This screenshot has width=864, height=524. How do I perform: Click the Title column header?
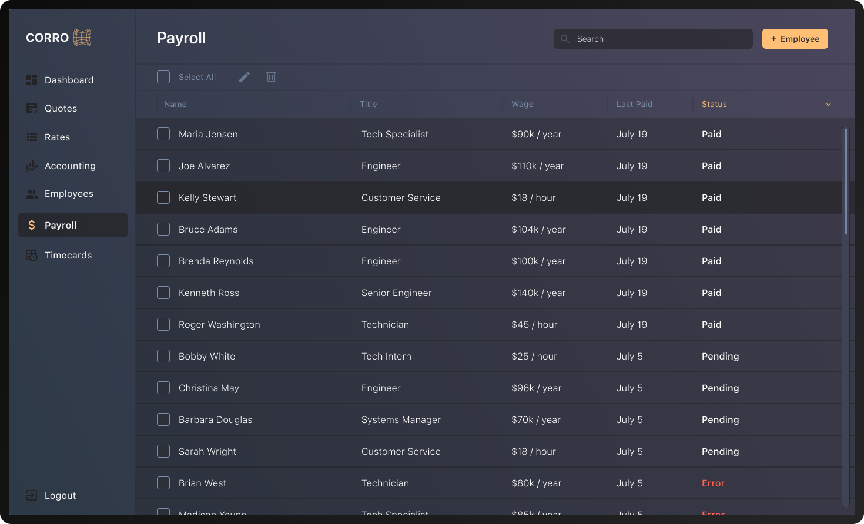pyautogui.click(x=369, y=104)
